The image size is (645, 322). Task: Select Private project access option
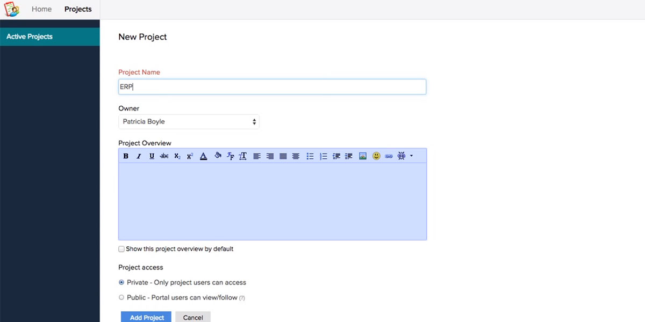click(x=121, y=282)
